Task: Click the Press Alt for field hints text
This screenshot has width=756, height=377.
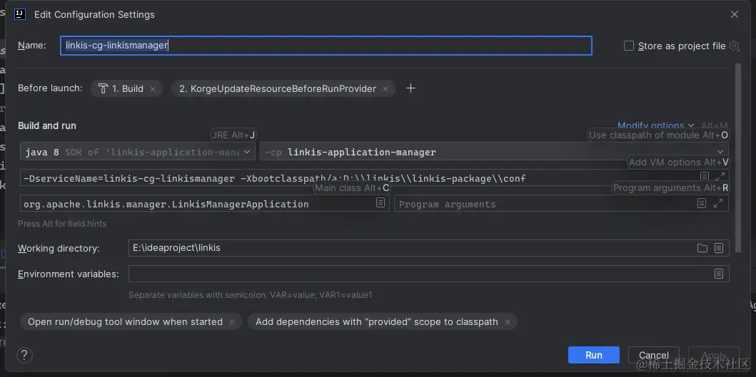Action: click(x=62, y=223)
